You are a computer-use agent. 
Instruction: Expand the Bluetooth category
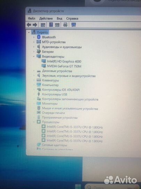pos(34,37)
